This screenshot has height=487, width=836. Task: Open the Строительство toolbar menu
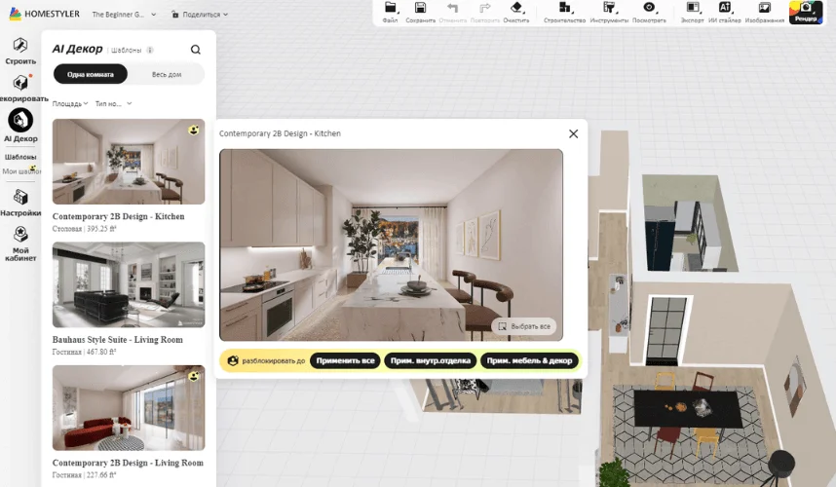(564, 12)
